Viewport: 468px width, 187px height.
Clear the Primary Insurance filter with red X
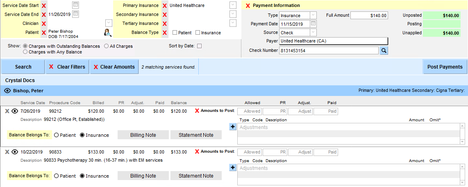(x=164, y=6)
